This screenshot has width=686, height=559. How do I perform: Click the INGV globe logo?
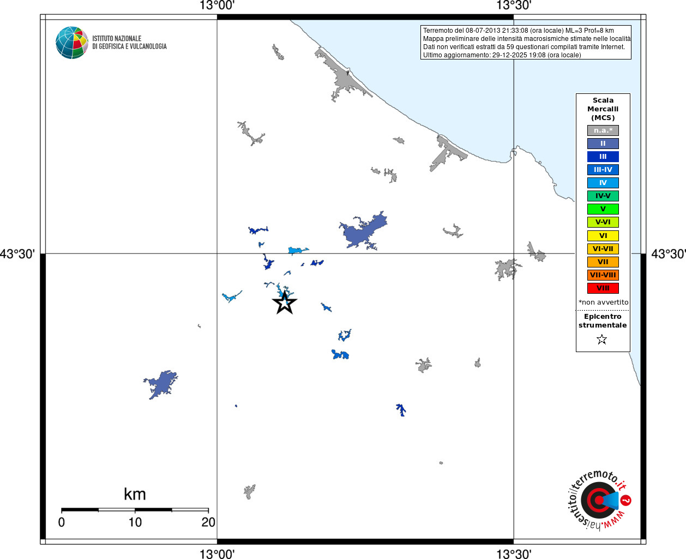point(72,43)
